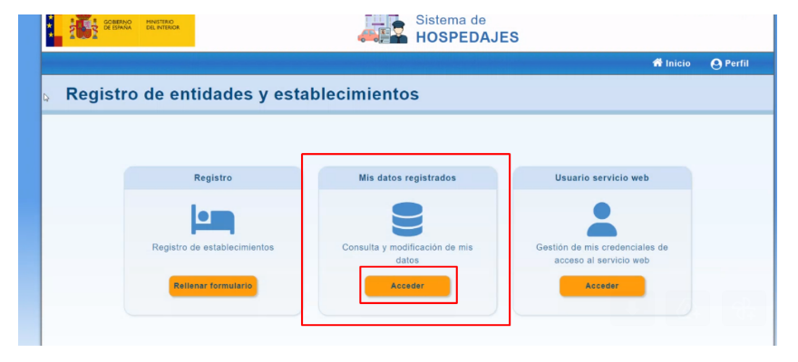Click the database stack icon
This screenshot has height=362, width=798.
tap(407, 219)
